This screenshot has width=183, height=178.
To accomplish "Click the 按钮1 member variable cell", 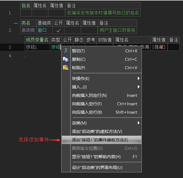I will [37, 47].
